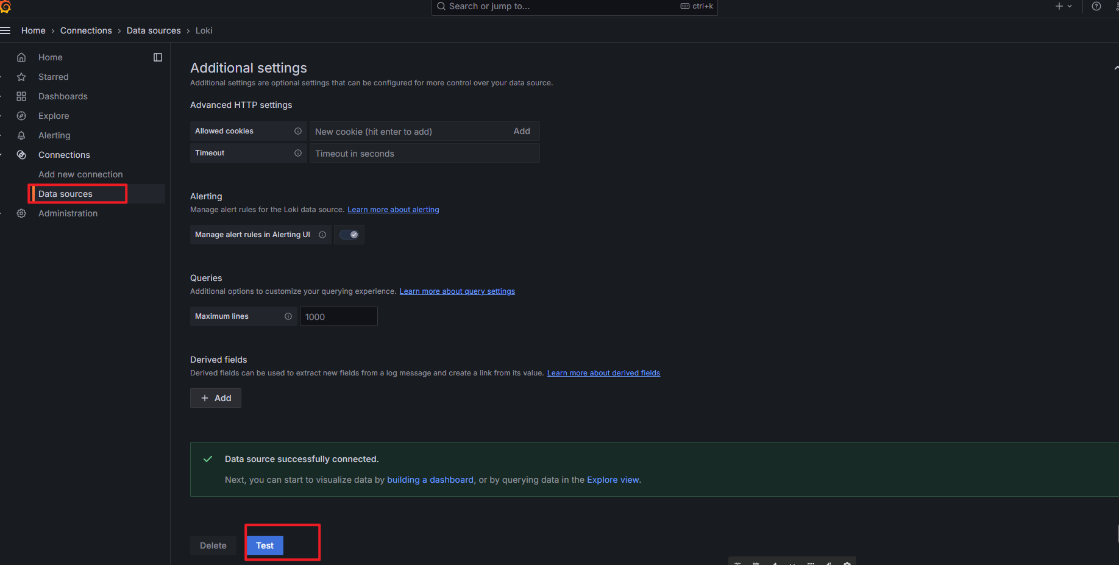Click the Home icon in sidebar

21,57
